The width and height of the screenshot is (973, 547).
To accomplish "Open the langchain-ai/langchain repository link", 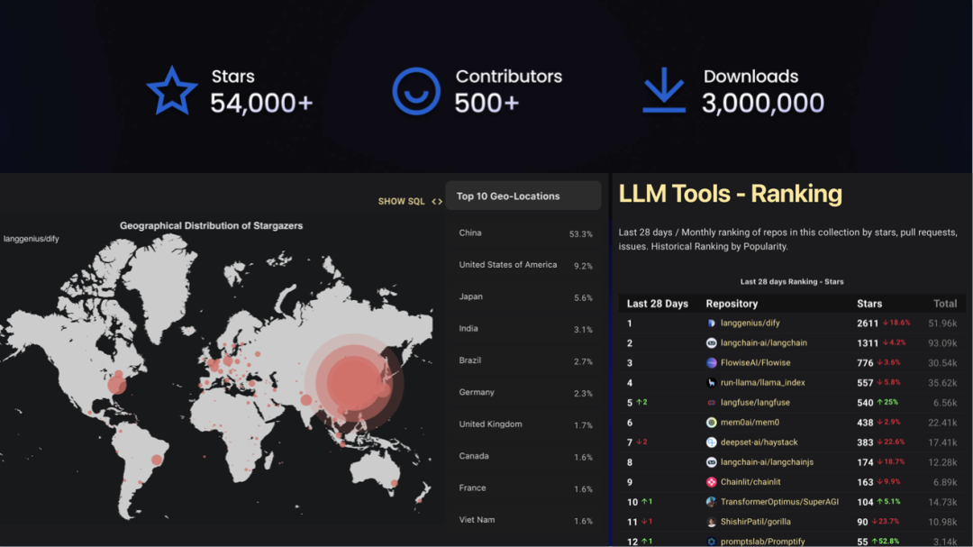I will (763, 343).
